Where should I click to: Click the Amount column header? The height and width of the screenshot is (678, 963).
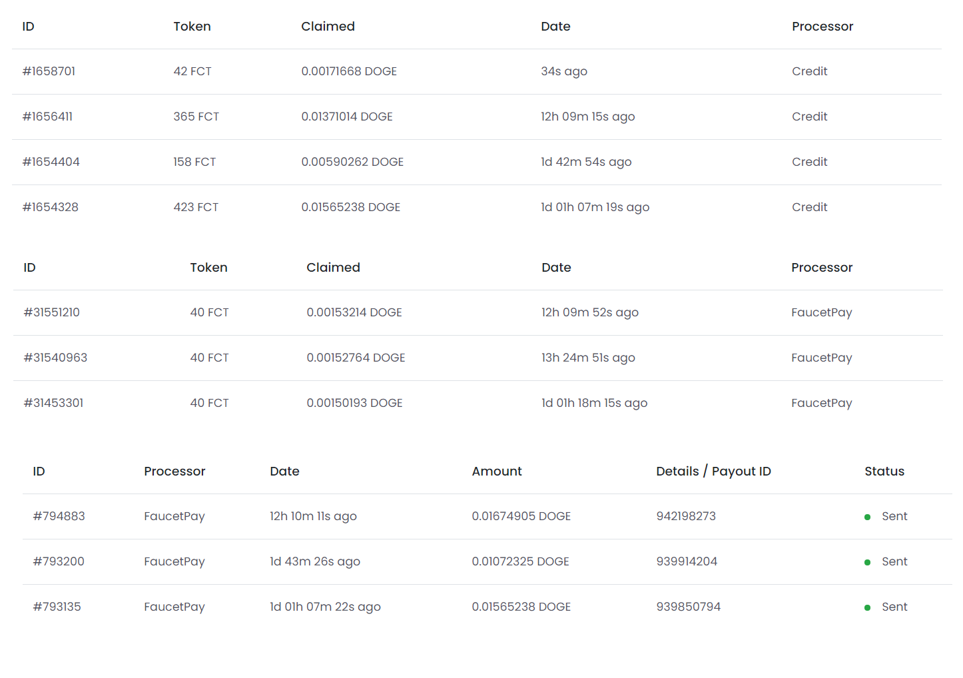(497, 472)
